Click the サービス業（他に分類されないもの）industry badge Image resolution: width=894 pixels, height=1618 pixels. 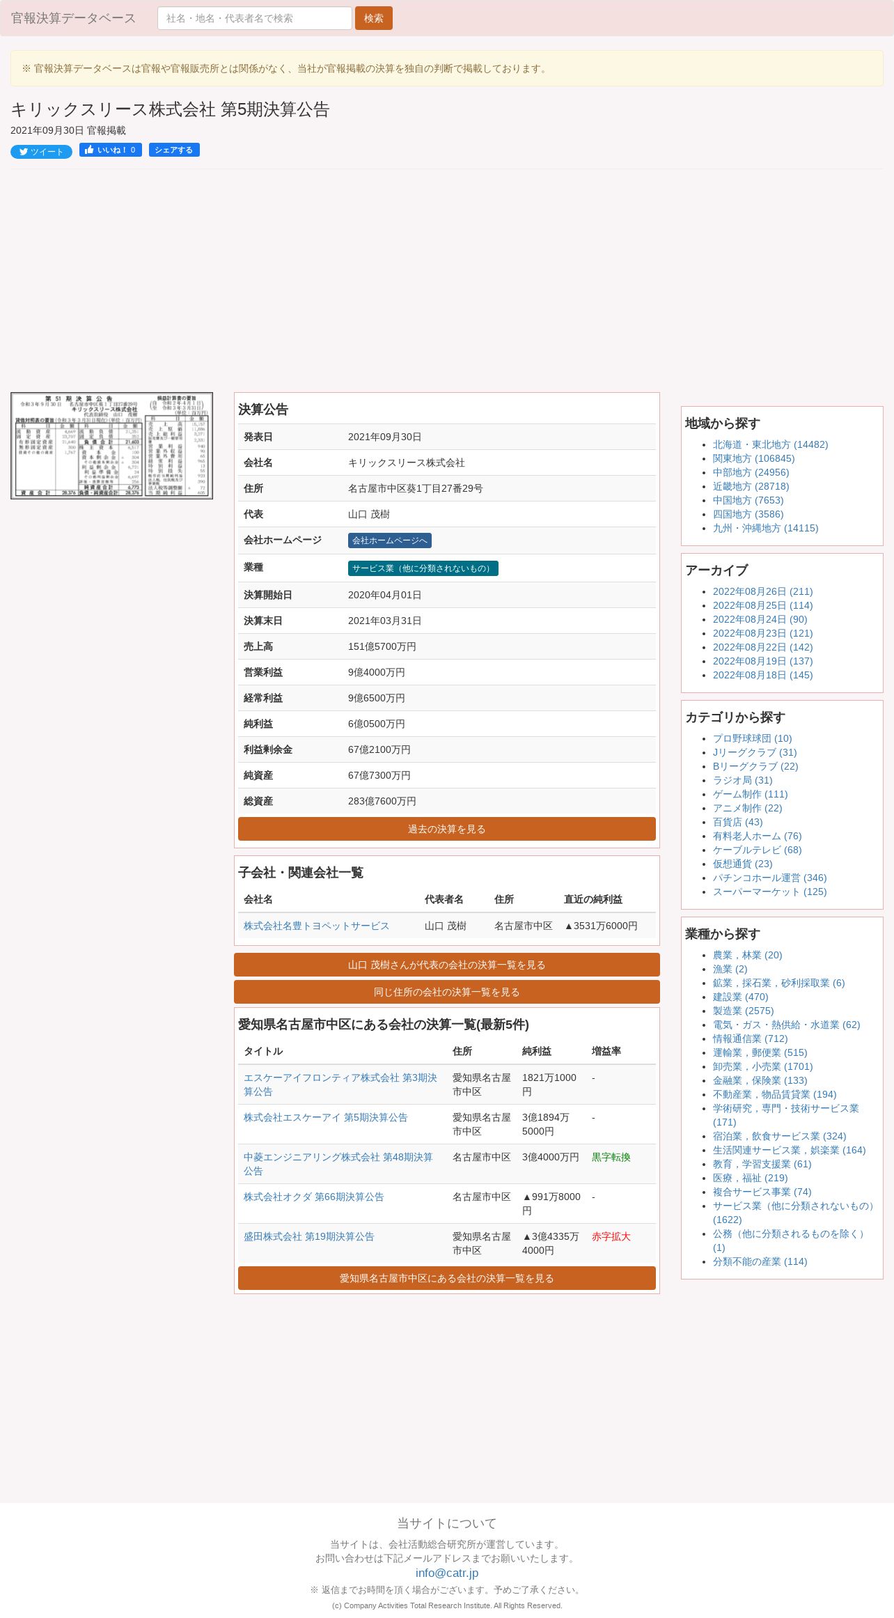pyautogui.click(x=423, y=568)
